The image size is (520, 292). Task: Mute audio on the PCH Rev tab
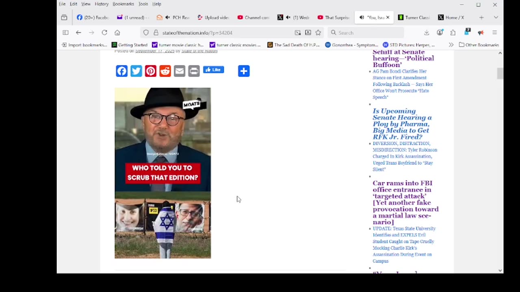167,17
